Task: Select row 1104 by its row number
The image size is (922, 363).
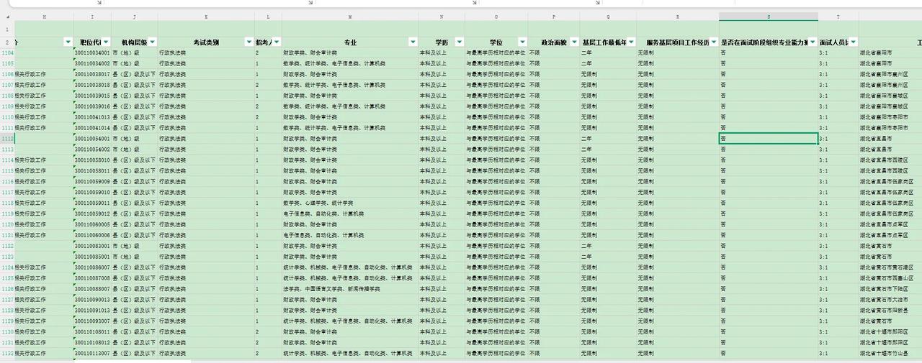Action: click(x=7, y=53)
